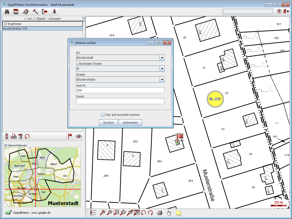Select the pan hand tool
Viewport: 292px width, 219px height.
pos(169,213)
